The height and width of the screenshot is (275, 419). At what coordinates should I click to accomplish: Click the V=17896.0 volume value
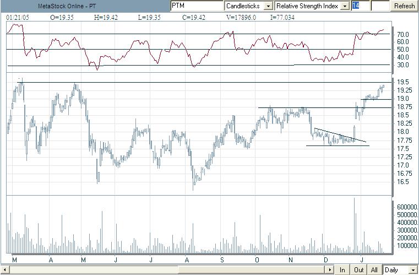[x=241, y=18]
